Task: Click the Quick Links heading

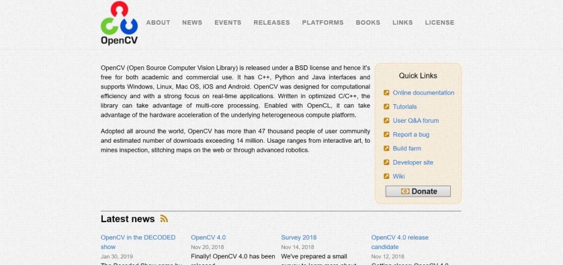Action: click(418, 76)
